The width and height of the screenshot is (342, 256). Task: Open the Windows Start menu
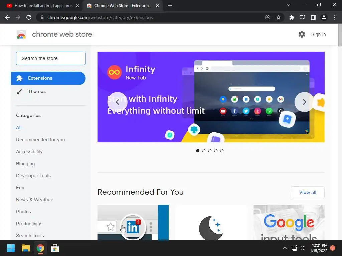11,248
